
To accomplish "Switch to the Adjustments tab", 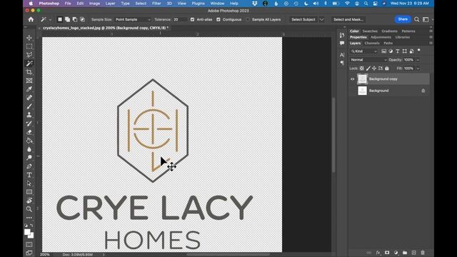I will (x=381, y=37).
